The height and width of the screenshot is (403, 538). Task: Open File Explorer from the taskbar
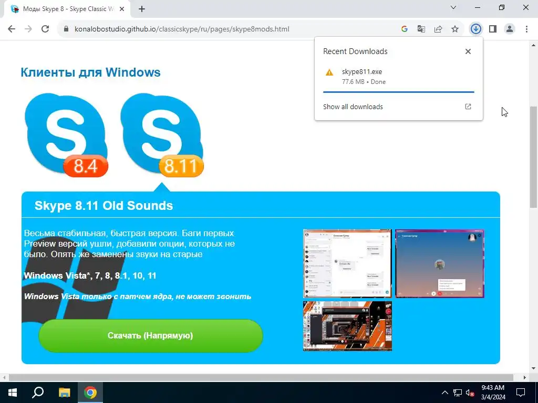click(64, 393)
